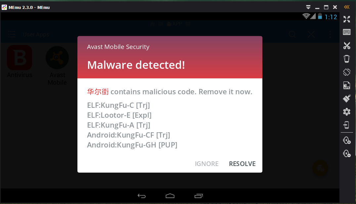Open the MEmu title bar dropdown menu
The width and height of the screenshot is (356, 204).
click(308, 7)
